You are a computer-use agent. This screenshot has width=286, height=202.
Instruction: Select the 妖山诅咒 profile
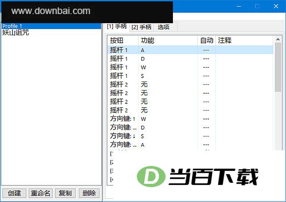[16, 33]
